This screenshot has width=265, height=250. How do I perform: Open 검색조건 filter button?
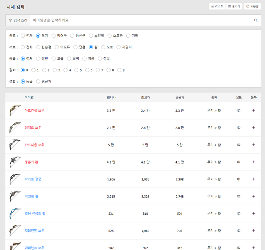(17, 20)
